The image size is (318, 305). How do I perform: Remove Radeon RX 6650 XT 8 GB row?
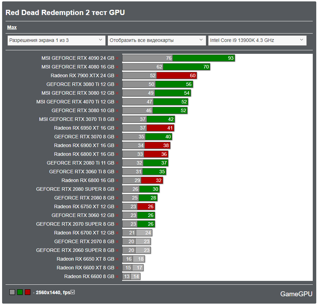[117, 259]
